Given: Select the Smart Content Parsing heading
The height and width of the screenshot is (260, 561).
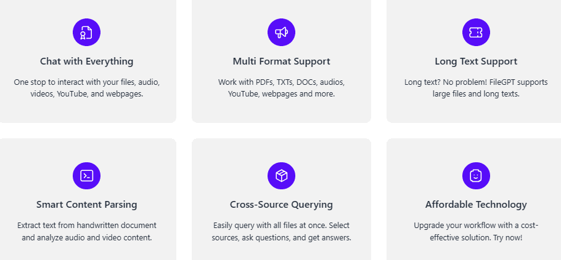Looking at the screenshot, I should 86,205.
